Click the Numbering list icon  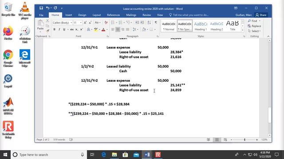click(120, 23)
